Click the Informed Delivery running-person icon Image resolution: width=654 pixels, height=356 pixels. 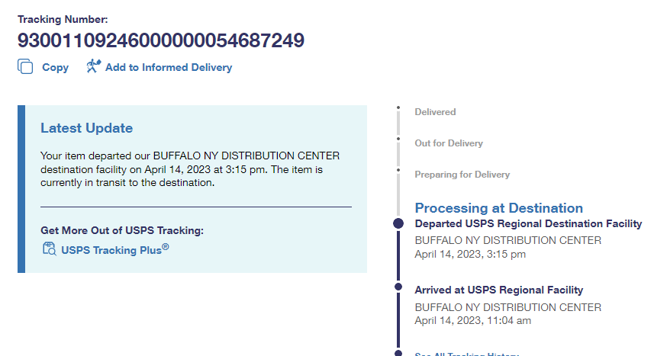point(93,66)
